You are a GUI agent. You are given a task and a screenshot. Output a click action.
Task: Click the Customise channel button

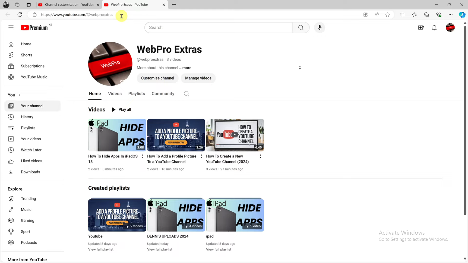coord(158,78)
